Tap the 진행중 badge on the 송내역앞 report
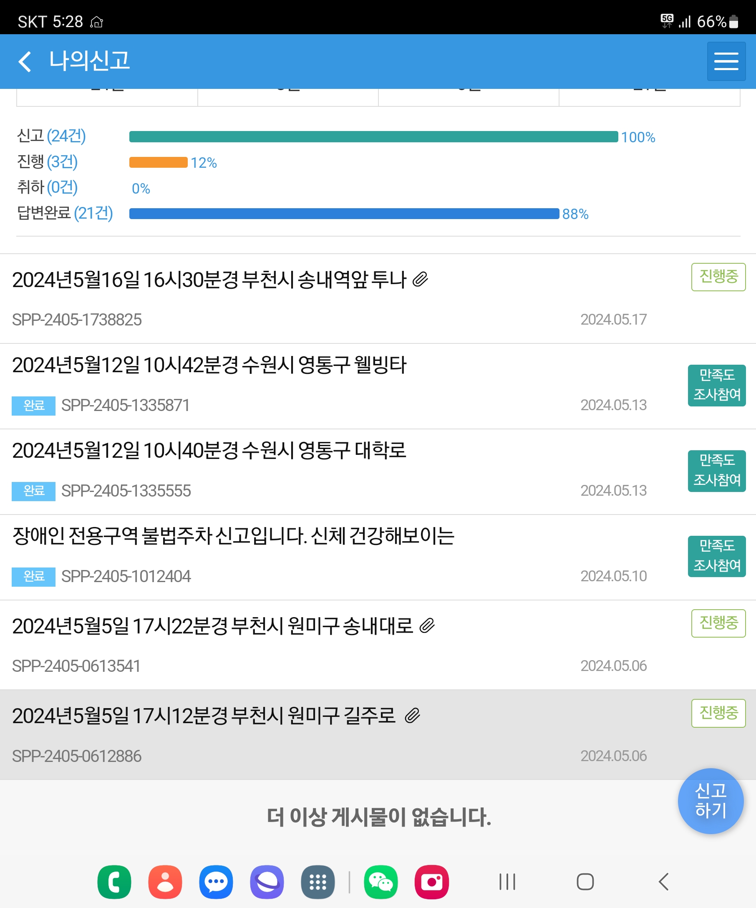This screenshot has width=756, height=908. pyautogui.click(x=718, y=277)
